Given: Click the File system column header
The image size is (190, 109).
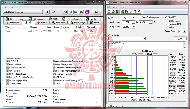Looking at the screenshot, I should pos(66,27).
